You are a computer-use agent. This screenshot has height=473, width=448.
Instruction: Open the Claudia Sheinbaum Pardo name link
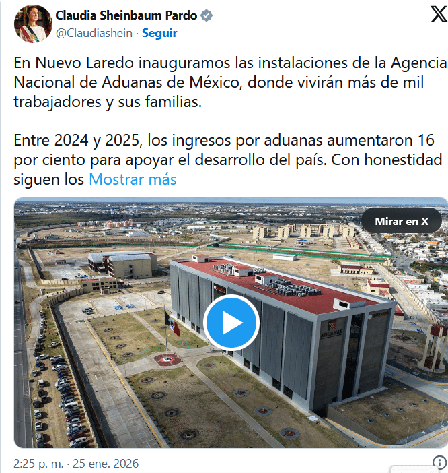(x=126, y=15)
